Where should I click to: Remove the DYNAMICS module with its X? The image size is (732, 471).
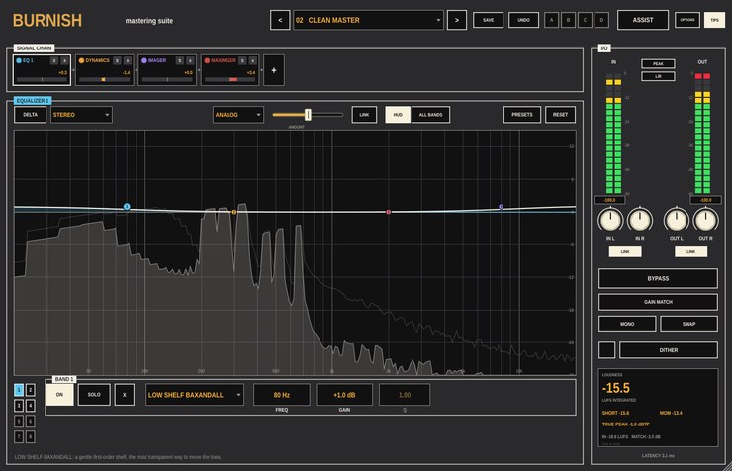coord(128,60)
